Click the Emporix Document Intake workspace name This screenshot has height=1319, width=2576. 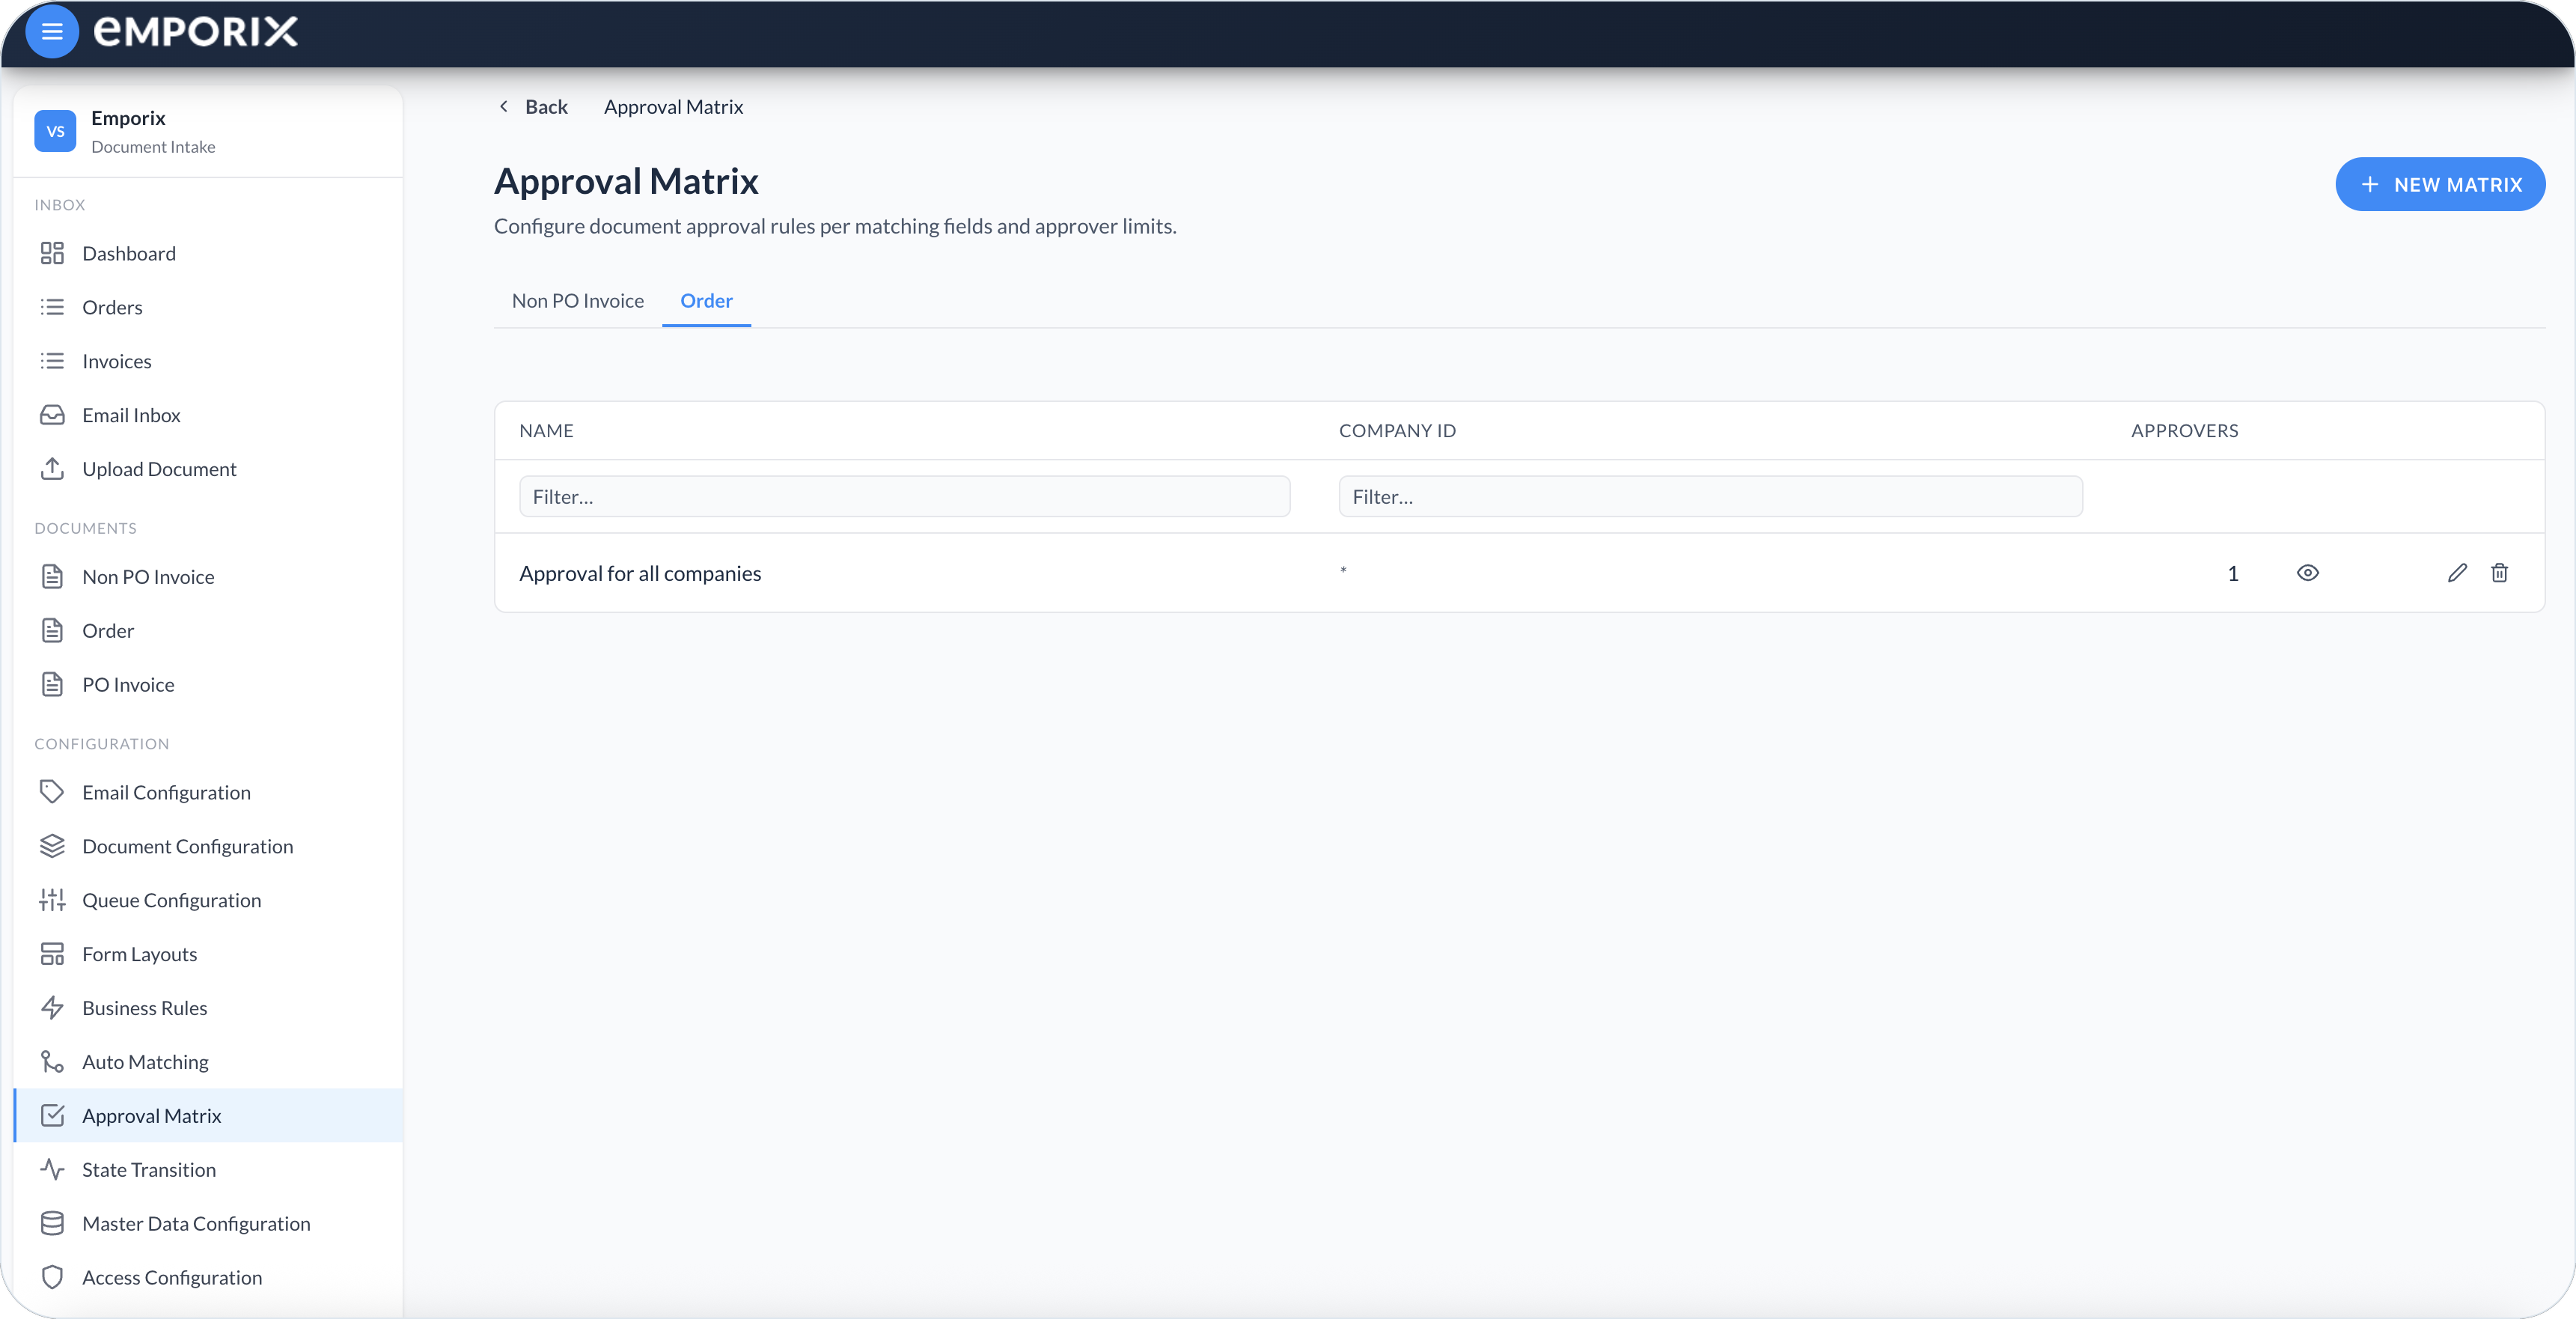click(153, 131)
